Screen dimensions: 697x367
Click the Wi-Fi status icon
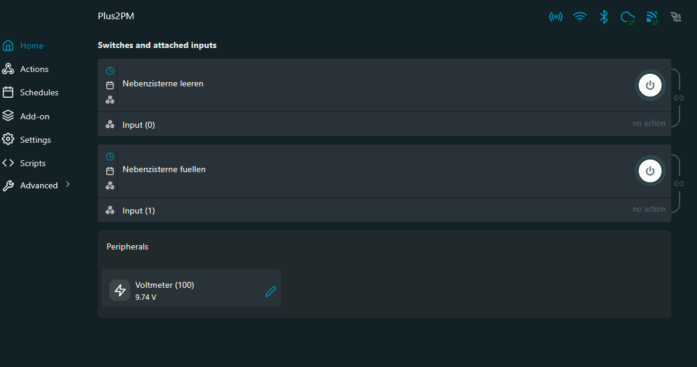580,17
